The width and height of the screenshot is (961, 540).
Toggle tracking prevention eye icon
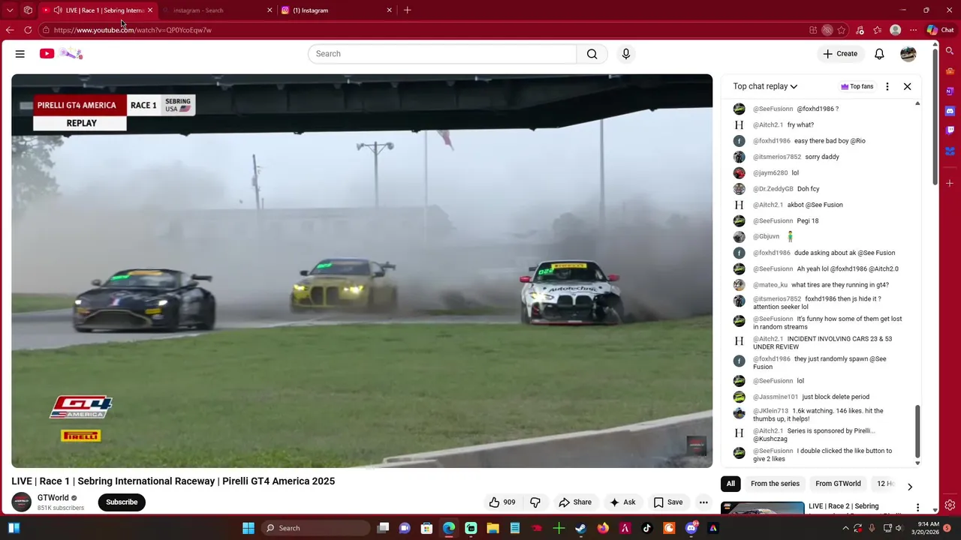click(827, 30)
